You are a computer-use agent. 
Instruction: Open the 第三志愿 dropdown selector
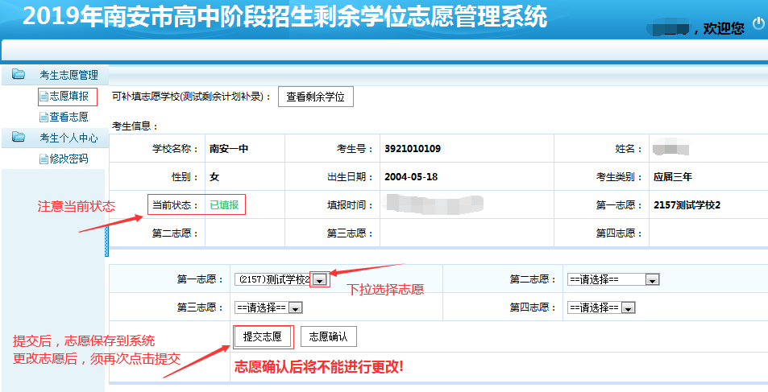coord(268,307)
